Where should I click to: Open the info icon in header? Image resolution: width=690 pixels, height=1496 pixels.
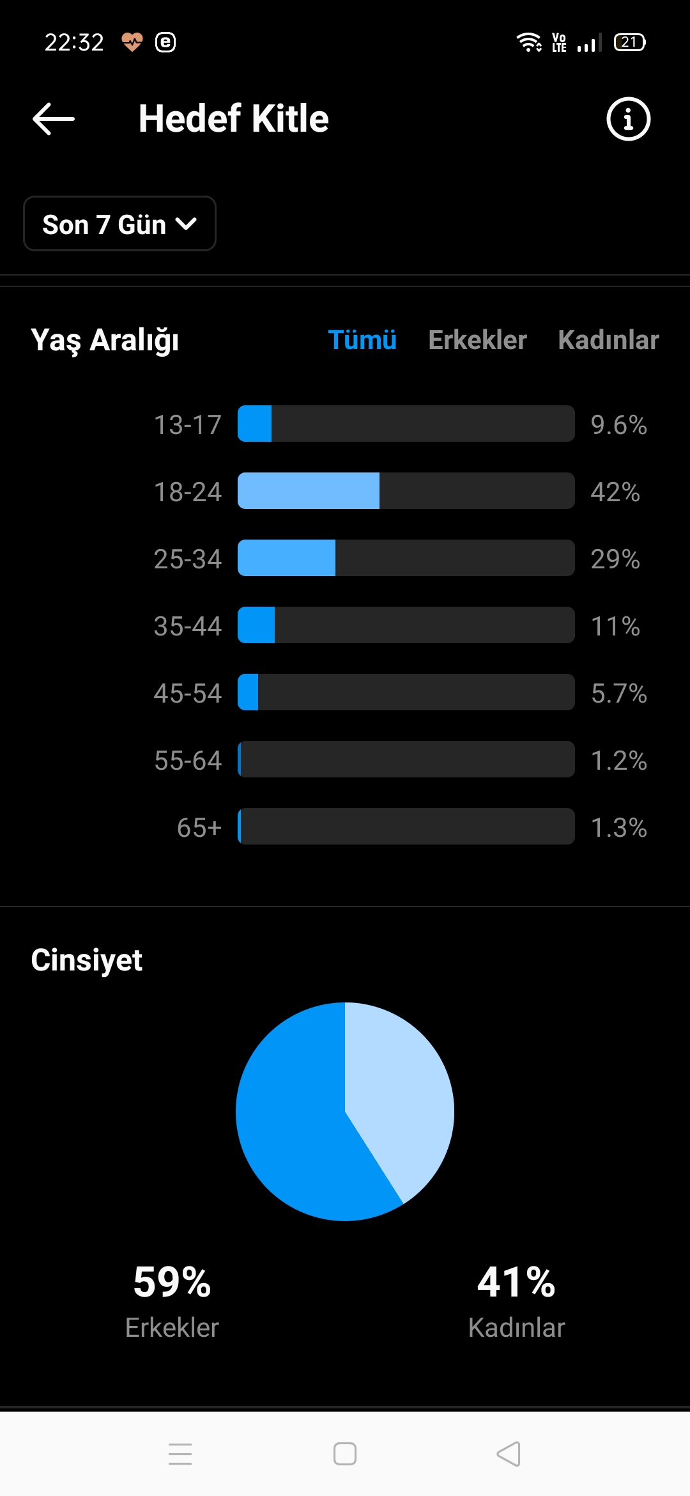click(628, 119)
